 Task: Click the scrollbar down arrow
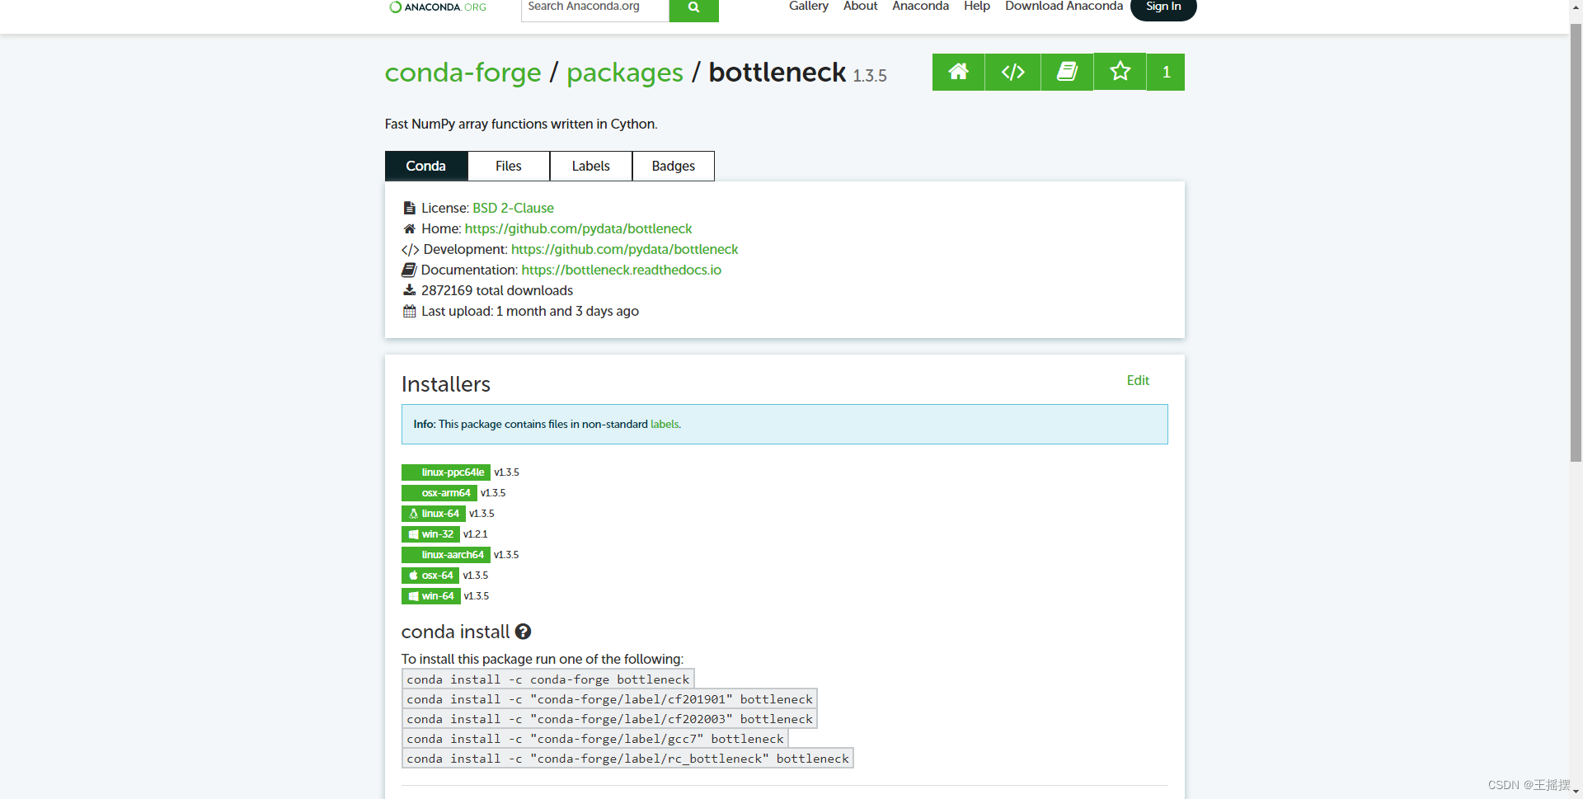pos(1576,792)
